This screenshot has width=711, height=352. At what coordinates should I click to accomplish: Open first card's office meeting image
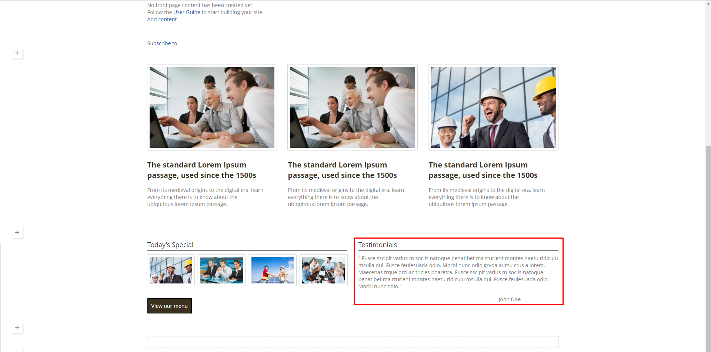click(x=212, y=107)
